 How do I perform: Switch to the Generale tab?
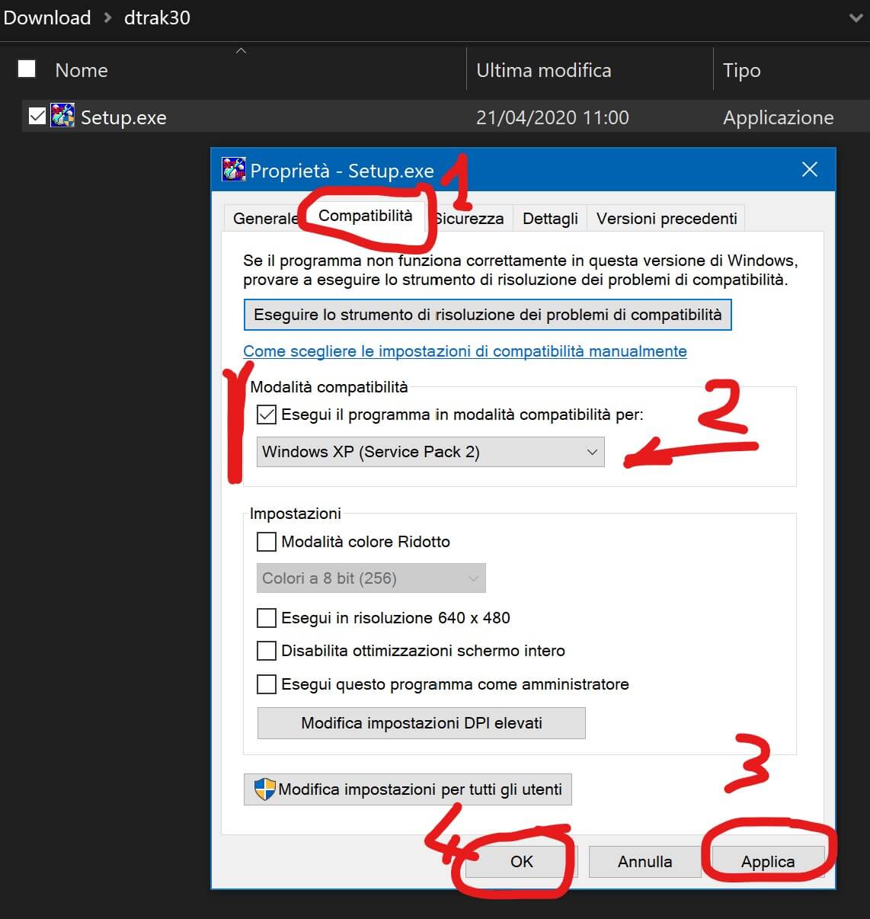265,219
